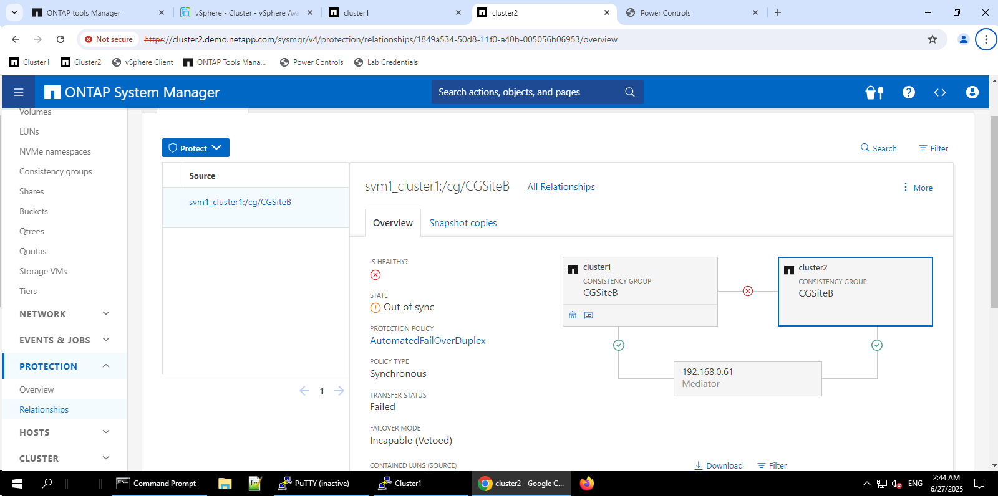The height and width of the screenshot is (496, 998).
Task: Open the hamburger navigation menu
Action: pyautogui.click(x=19, y=92)
